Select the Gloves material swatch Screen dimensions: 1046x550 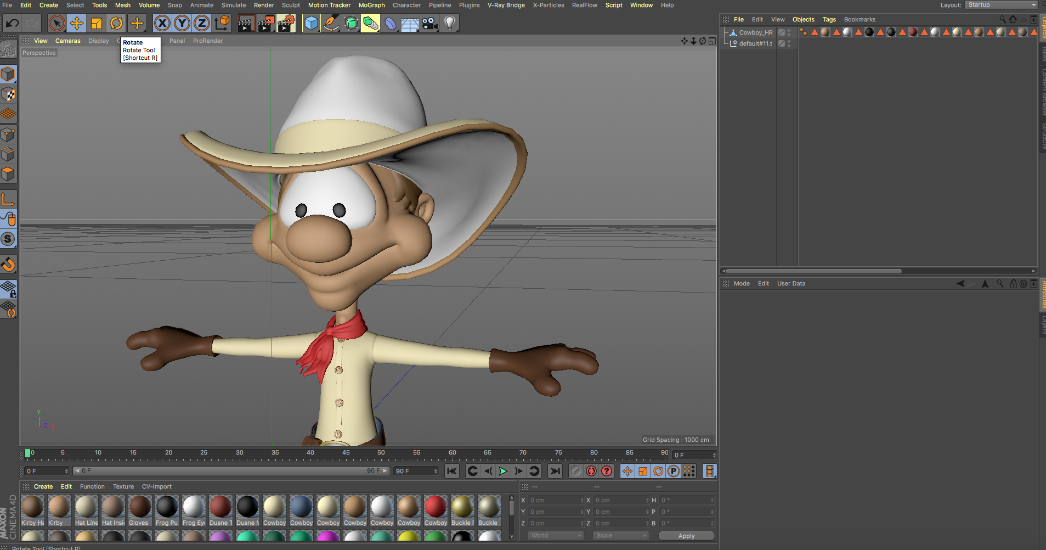point(140,510)
